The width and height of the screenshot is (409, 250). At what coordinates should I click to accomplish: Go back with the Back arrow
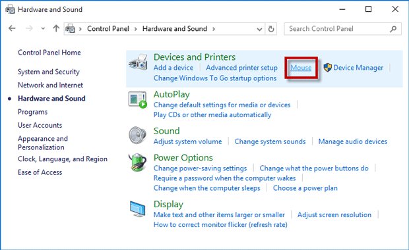[x=12, y=28]
